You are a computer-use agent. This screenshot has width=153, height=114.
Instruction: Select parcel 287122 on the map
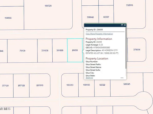[x=21, y=86]
